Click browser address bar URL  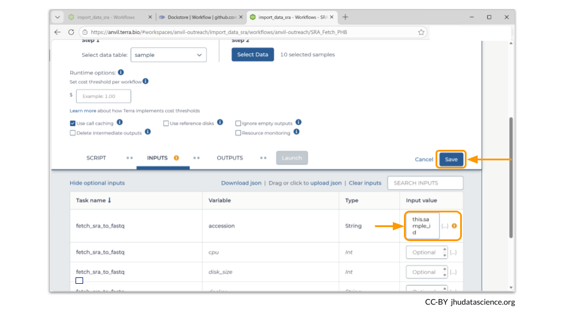click(218, 32)
